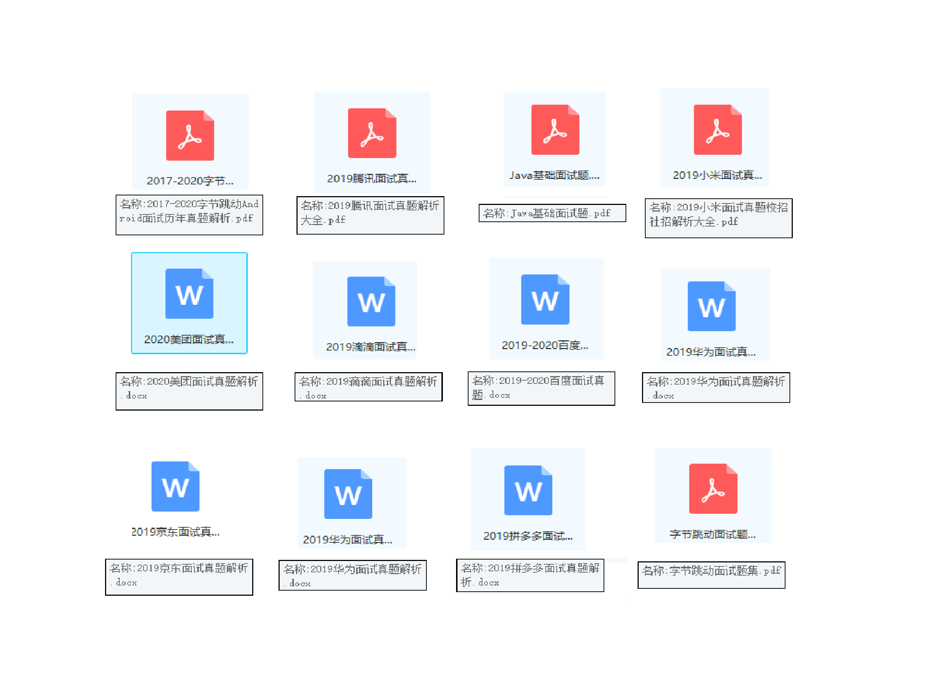
Task: Select the Java基础面试题 PDF icon
Action: 555,130
